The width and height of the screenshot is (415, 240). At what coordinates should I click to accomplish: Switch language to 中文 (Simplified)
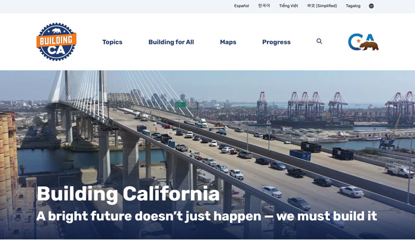tap(322, 6)
